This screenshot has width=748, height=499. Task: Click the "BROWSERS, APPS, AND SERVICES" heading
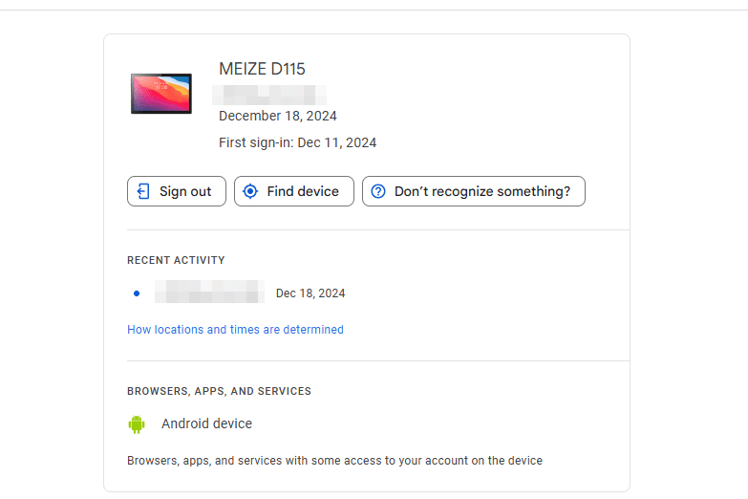pyautogui.click(x=219, y=391)
